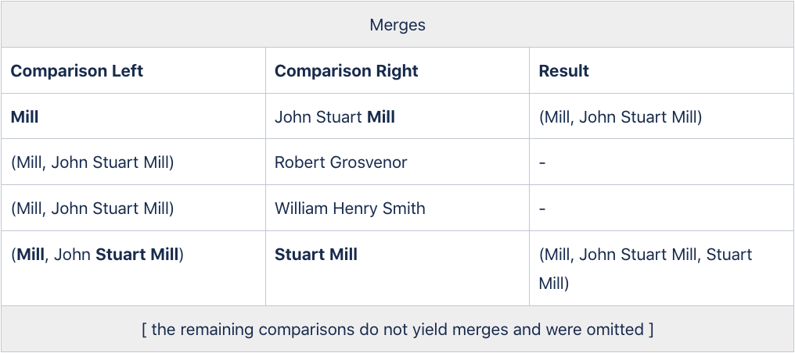Image resolution: width=795 pixels, height=353 pixels.
Task: Click the dash Result in Robert Grosvenor row
Action: pos(543,163)
